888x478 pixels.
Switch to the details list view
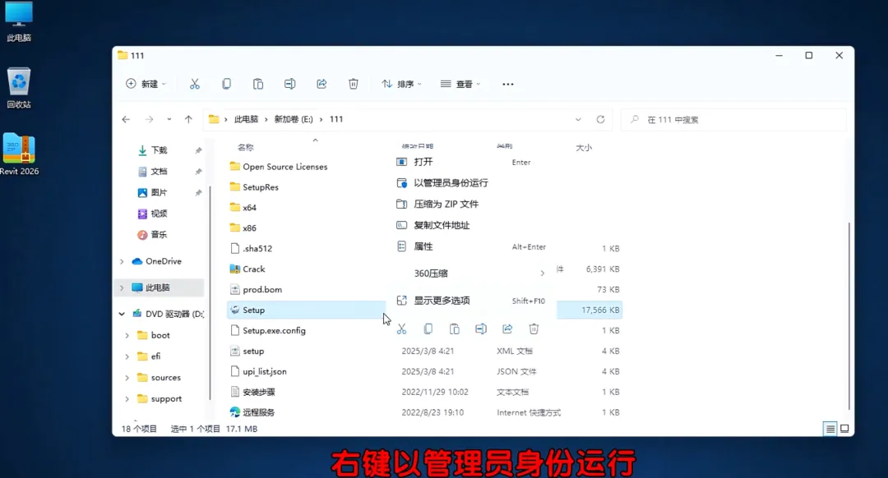[830, 429]
